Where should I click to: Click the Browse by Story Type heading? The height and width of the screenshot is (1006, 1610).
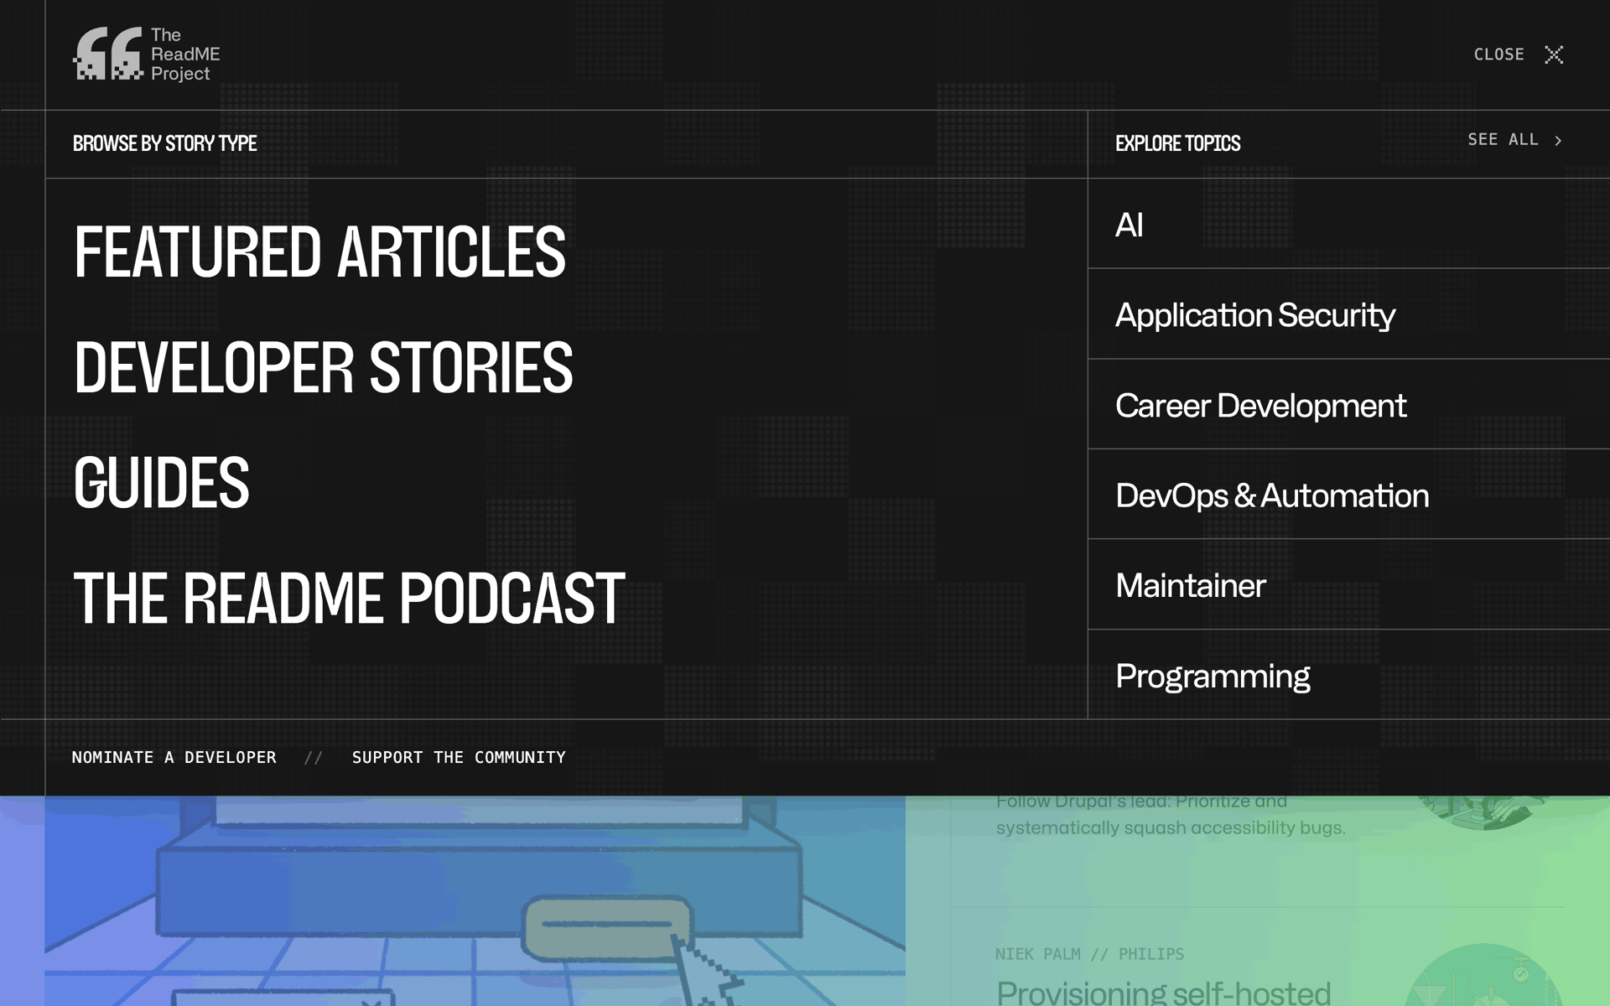164,143
